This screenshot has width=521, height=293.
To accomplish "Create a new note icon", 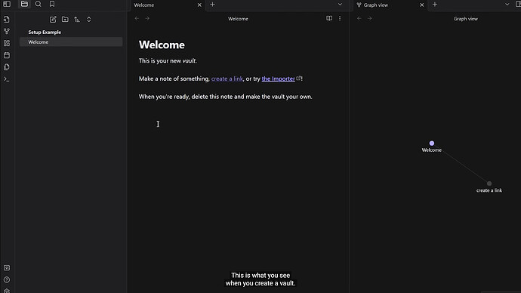I will click(53, 20).
